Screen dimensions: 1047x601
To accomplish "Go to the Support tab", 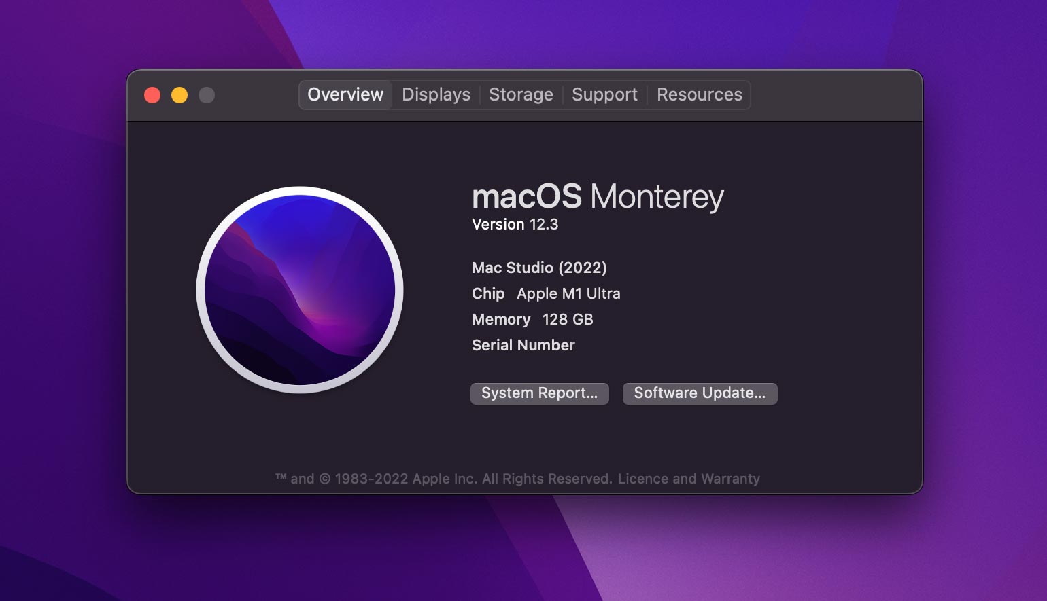I will point(604,94).
